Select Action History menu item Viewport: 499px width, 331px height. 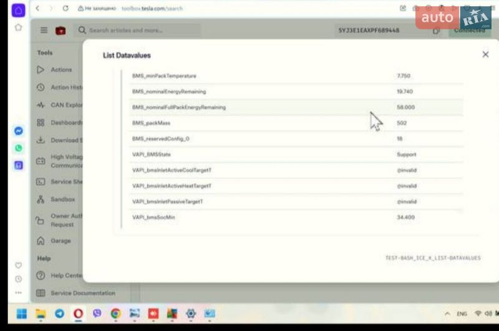click(x=65, y=87)
